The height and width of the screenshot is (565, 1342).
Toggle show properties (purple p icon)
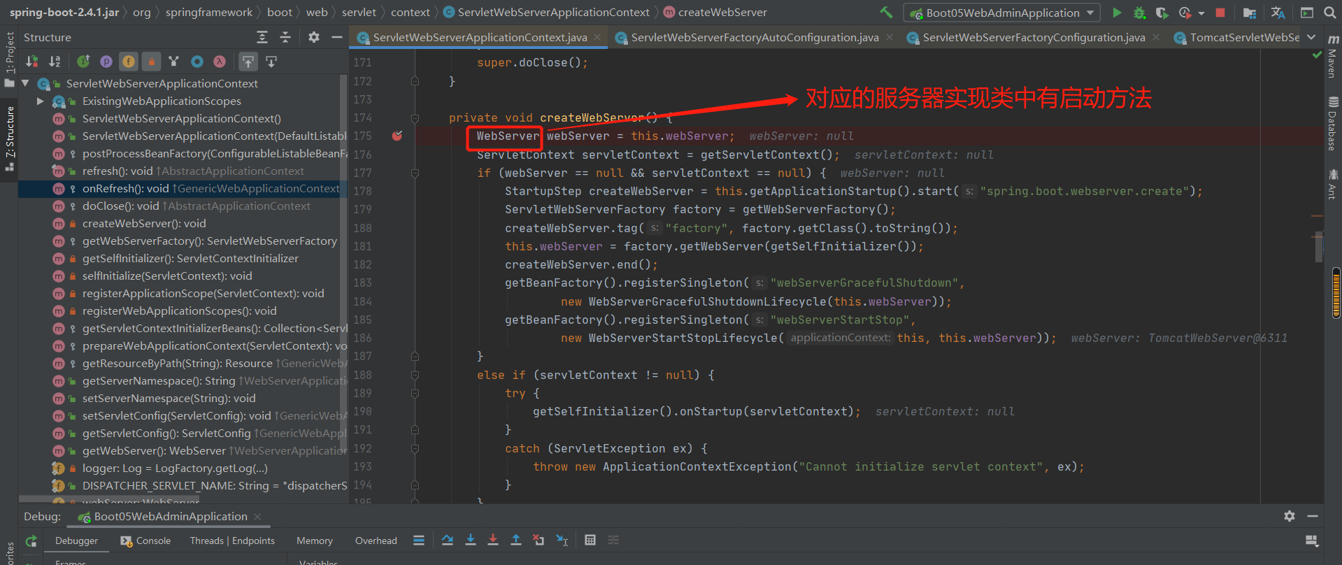[x=106, y=62]
